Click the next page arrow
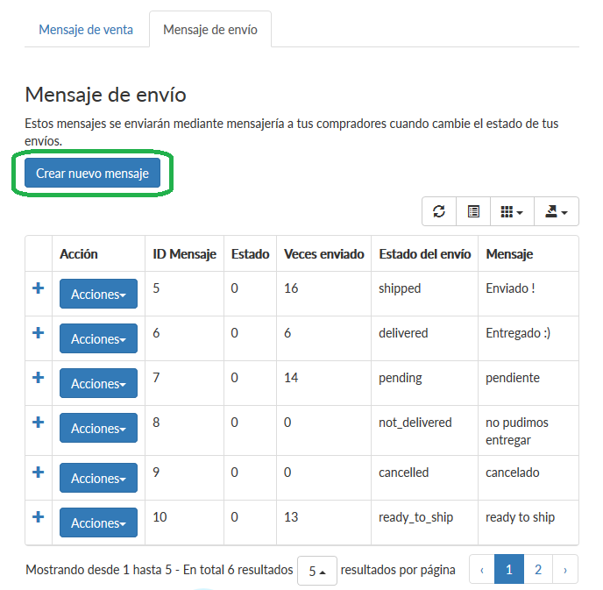This screenshot has width=603, height=590. (x=565, y=569)
